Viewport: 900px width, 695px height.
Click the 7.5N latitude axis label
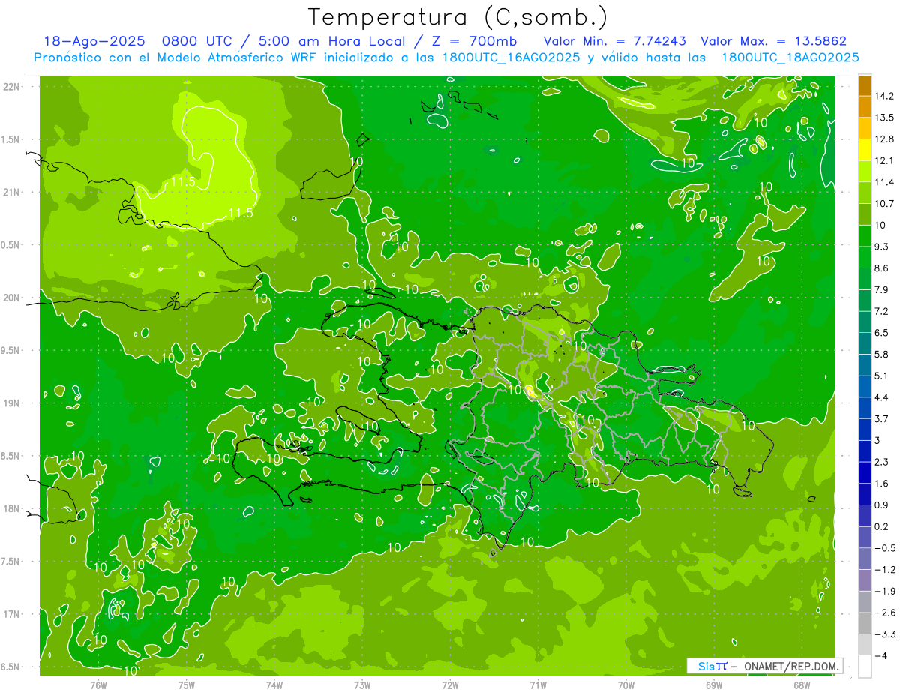pos(12,562)
